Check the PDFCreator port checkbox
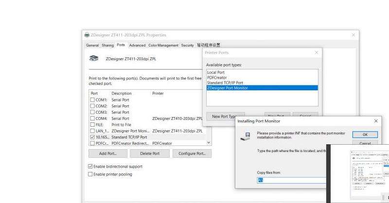This screenshot has width=389, height=203. (92, 143)
